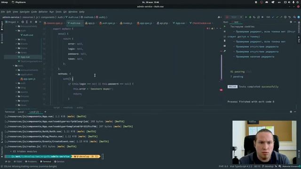301x169 pixels.
Task: Open the Git tool window button
Action: (x=8, y=161)
